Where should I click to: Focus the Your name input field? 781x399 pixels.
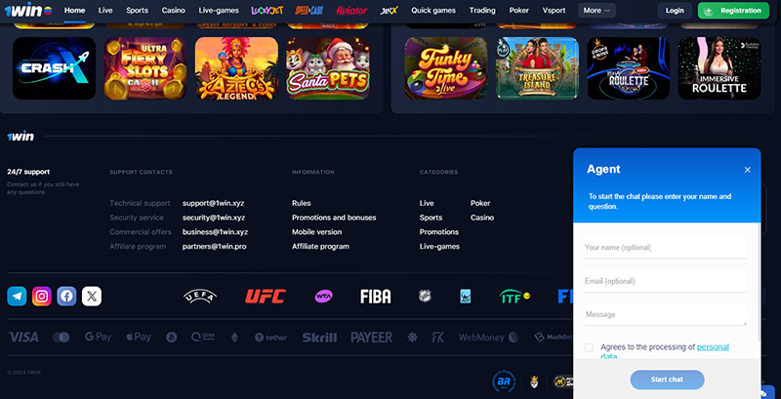click(x=666, y=248)
